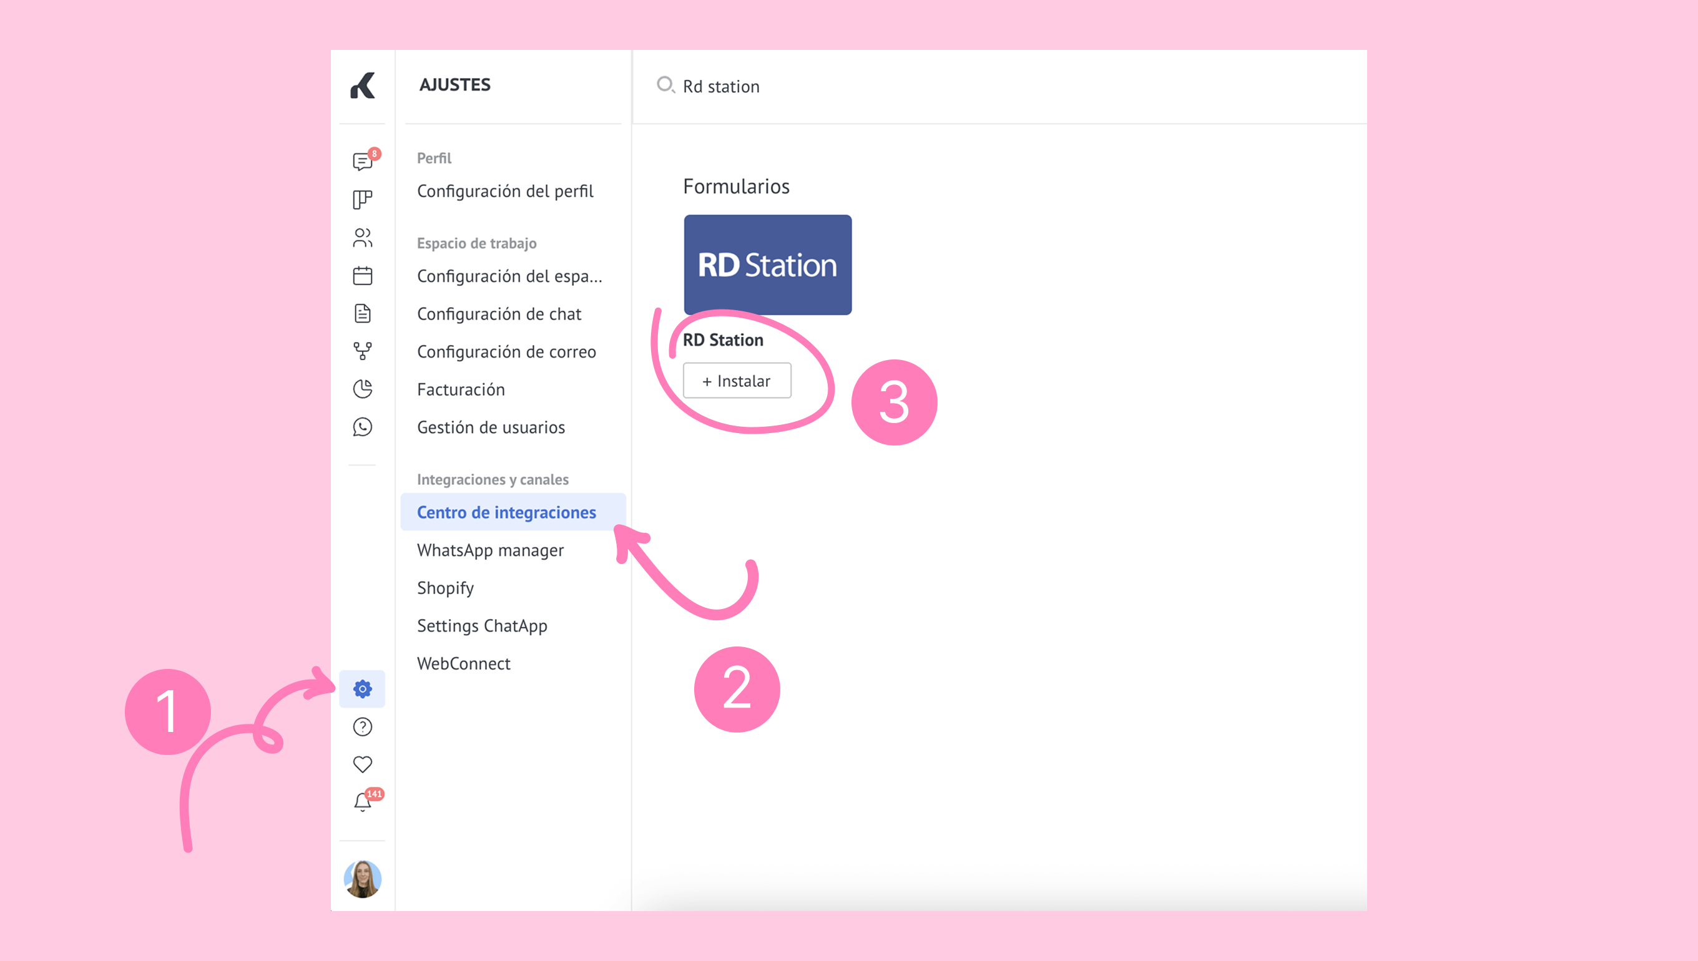Open Gestión de usuarios
Screen dimensions: 1698x961
pyautogui.click(x=491, y=427)
